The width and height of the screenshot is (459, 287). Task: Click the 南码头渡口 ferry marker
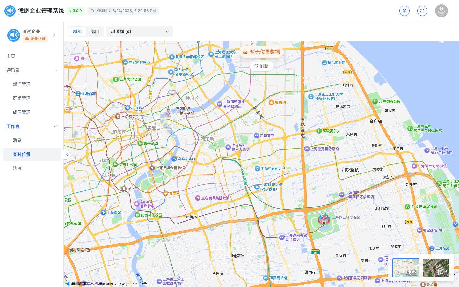coord(174,159)
